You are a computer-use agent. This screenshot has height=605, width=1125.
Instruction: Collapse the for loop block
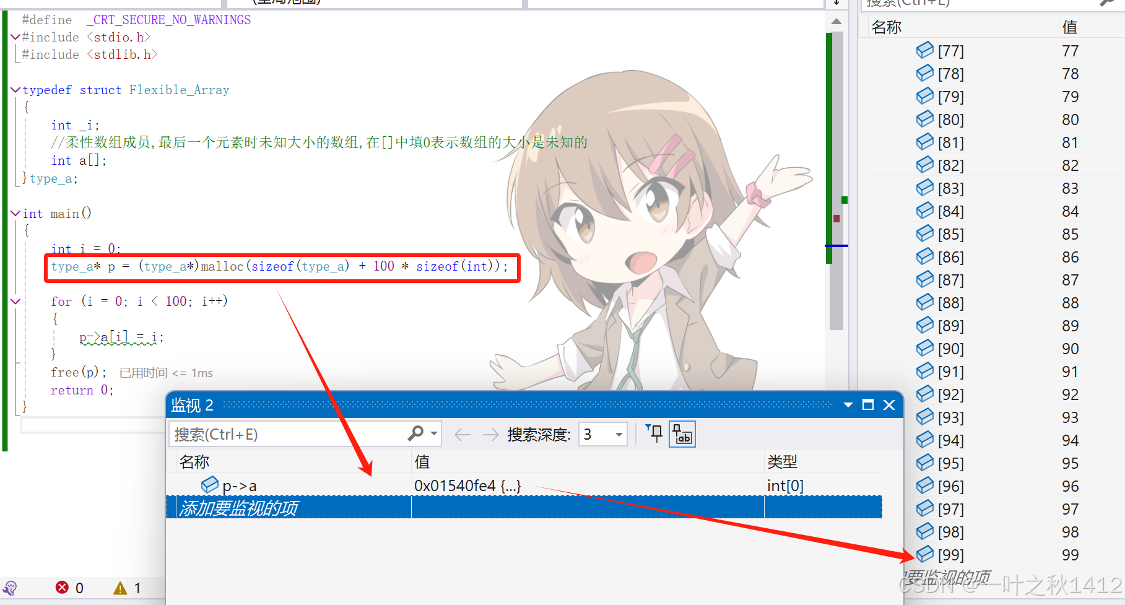[x=16, y=301]
